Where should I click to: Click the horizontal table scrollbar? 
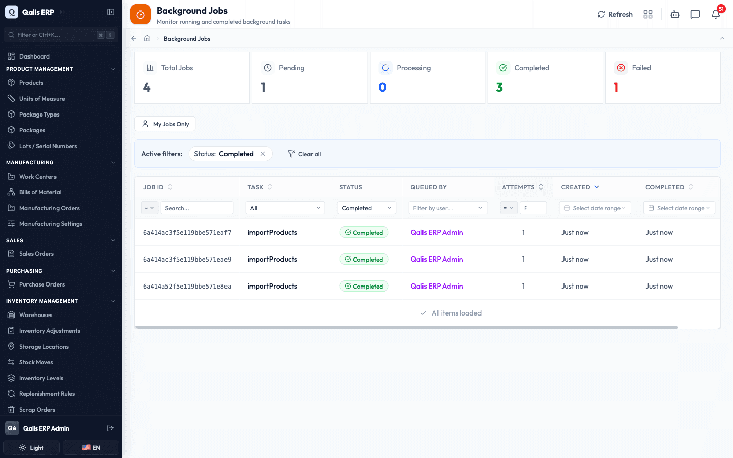click(x=406, y=327)
